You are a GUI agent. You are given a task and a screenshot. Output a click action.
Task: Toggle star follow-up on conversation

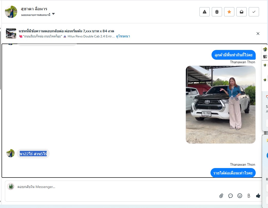pos(229,12)
